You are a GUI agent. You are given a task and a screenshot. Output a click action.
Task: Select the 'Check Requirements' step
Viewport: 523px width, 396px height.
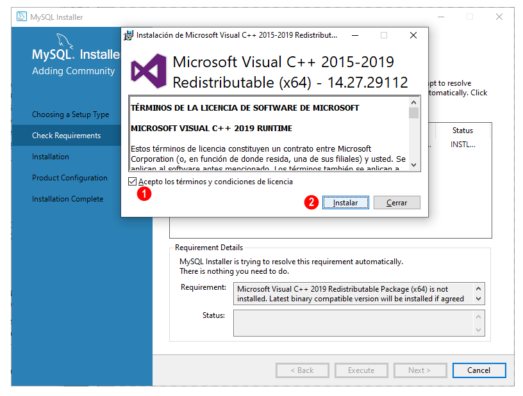coord(67,136)
